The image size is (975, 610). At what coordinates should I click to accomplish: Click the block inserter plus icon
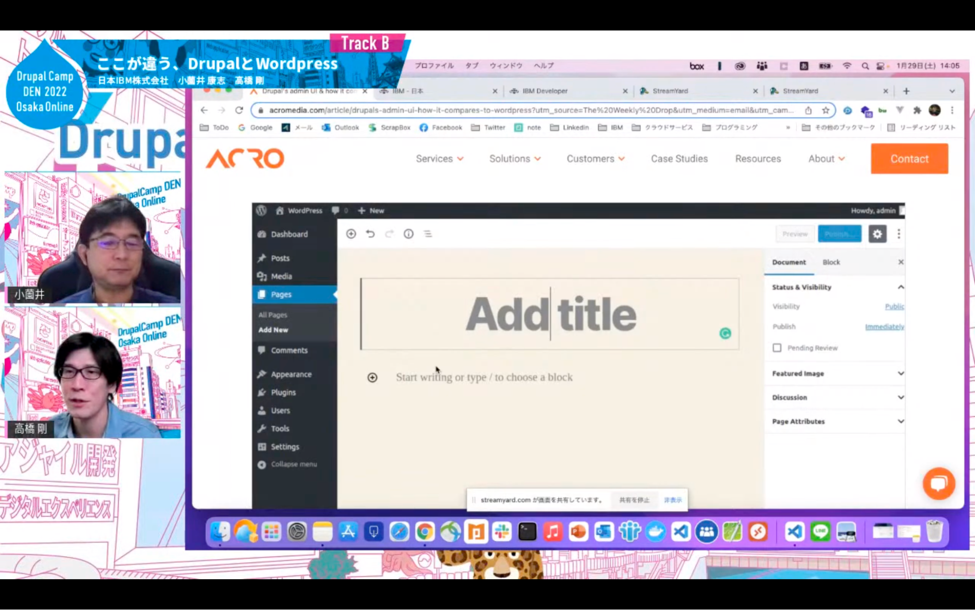[x=351, y=233]
